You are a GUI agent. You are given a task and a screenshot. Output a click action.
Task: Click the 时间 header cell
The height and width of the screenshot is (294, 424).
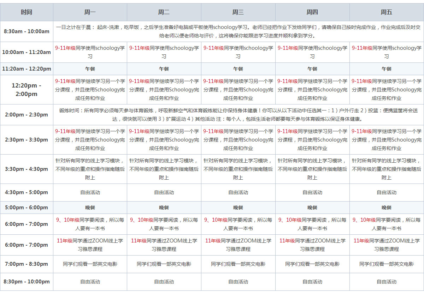[x=26, y=12]
